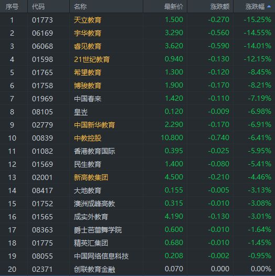Open stock 成实外教育
This screenshot has height=276, width=275.
coord(91,217)
